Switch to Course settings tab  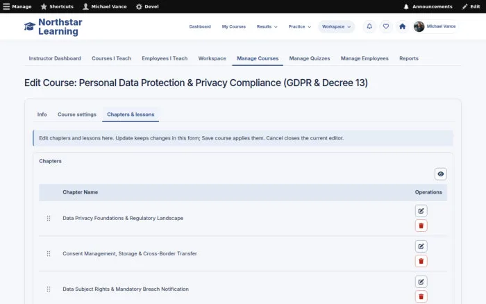click(x=77, y=115)
